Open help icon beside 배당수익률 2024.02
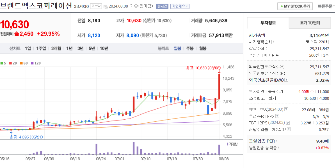The height and width of the screenshot is (168, 336). click(289, 129)
